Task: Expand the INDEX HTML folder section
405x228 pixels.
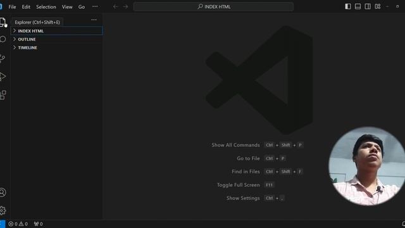Action: (x=56, y=31)
